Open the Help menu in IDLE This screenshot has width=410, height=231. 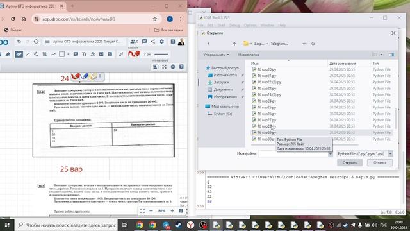pyautogui.click(x=282, y=25)
